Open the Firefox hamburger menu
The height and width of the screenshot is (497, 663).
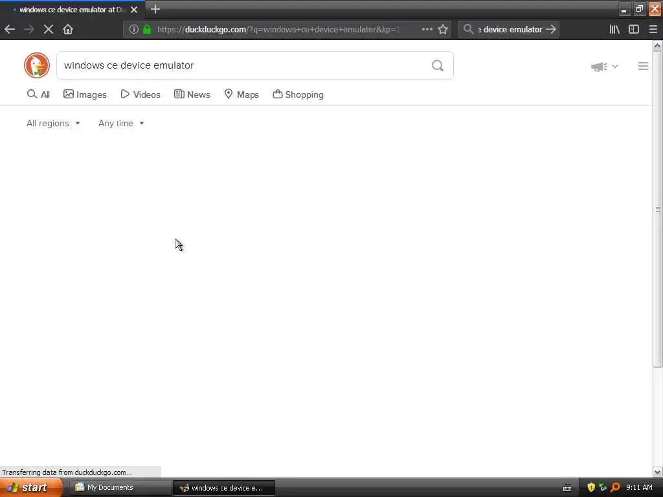653,29
